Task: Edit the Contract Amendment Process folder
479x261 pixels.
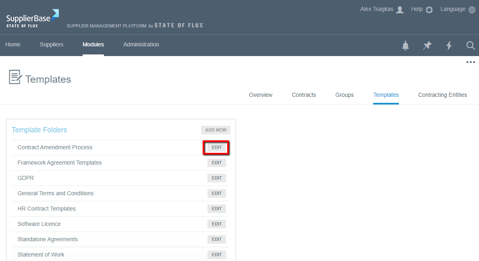Action: point(217,148)
